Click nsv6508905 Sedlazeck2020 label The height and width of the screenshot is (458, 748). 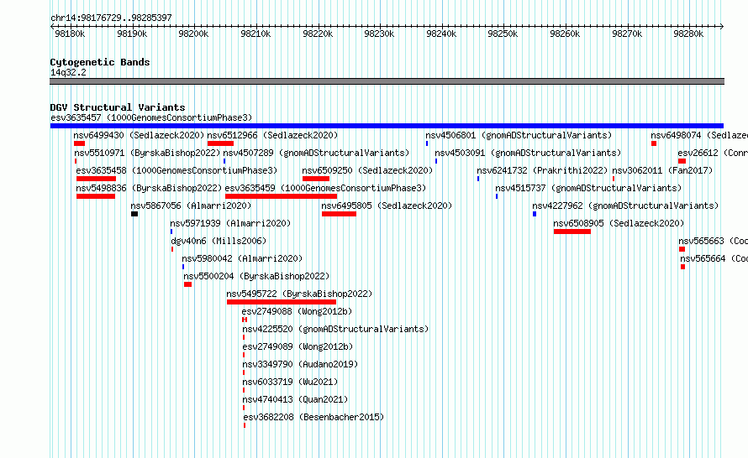click(619, 223)
